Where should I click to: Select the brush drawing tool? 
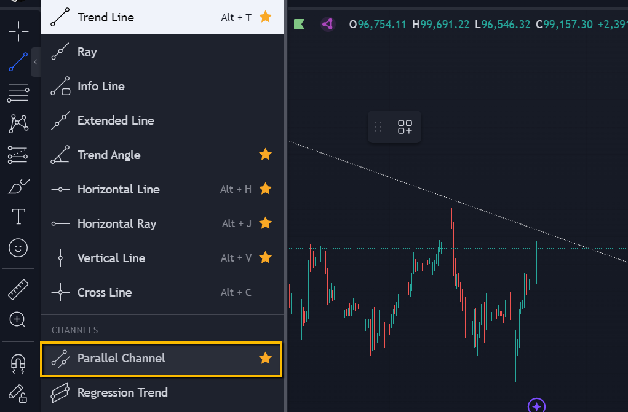tap(18, 185)
